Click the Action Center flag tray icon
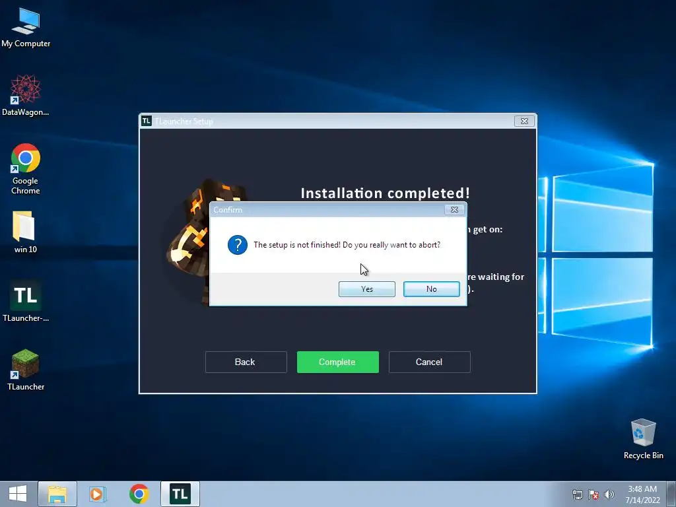Image resolution: width=676 pixels, height=507 pixels. coord(593,494)
